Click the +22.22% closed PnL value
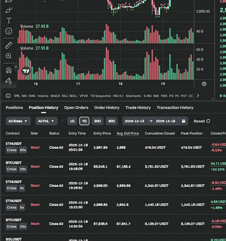 tap(218, 169)
